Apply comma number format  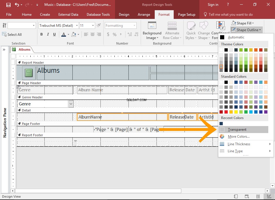click(121, 34)
